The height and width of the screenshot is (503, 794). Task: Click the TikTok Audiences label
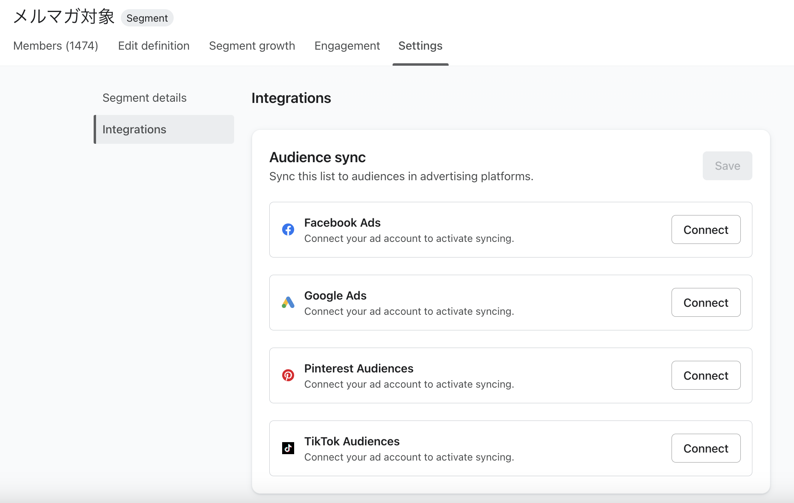point(352,441)
